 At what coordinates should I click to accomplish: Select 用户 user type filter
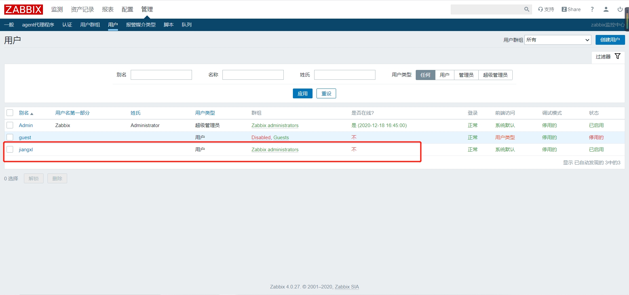(x=445, y=75)
